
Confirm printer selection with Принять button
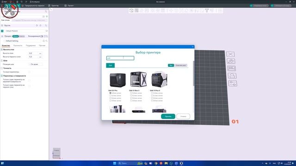(x=168, y=117)
